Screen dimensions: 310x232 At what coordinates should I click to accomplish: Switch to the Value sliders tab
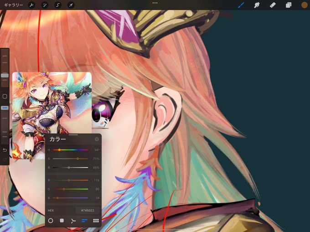pyautogui.click(x=84, y=221)
